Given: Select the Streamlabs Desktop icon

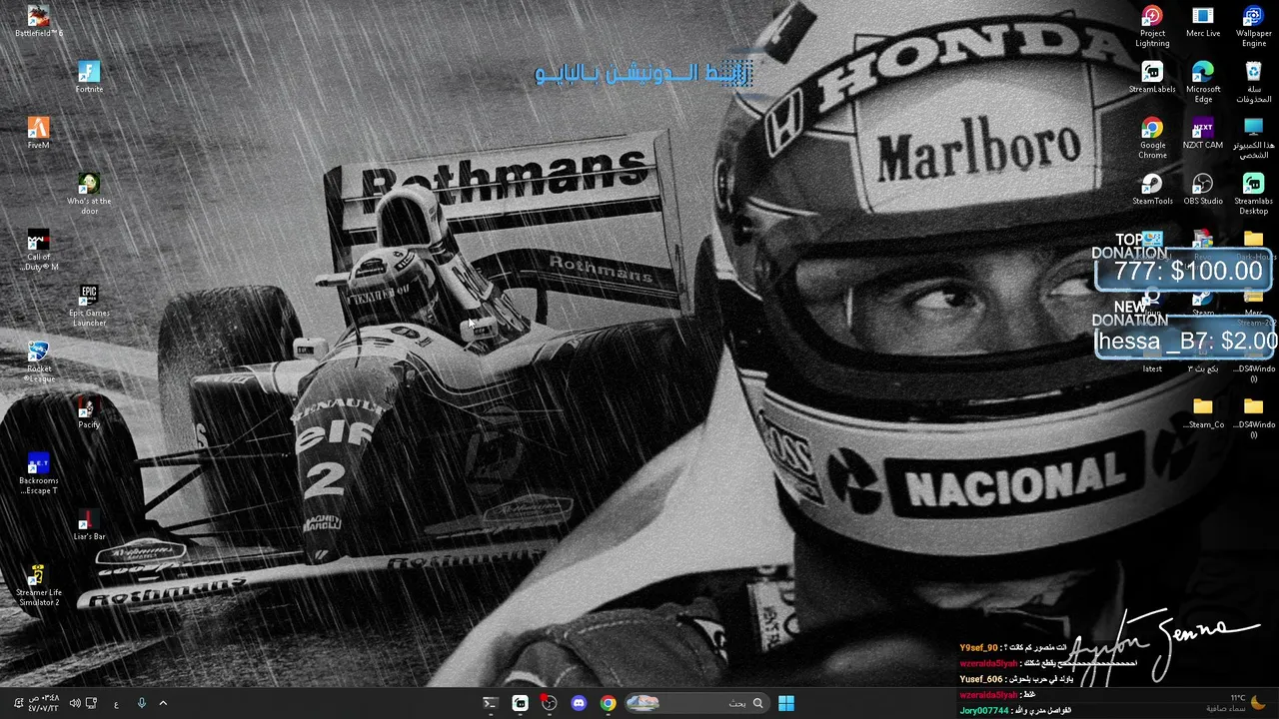Looking at the screenshot, I should pos(1253,194).
